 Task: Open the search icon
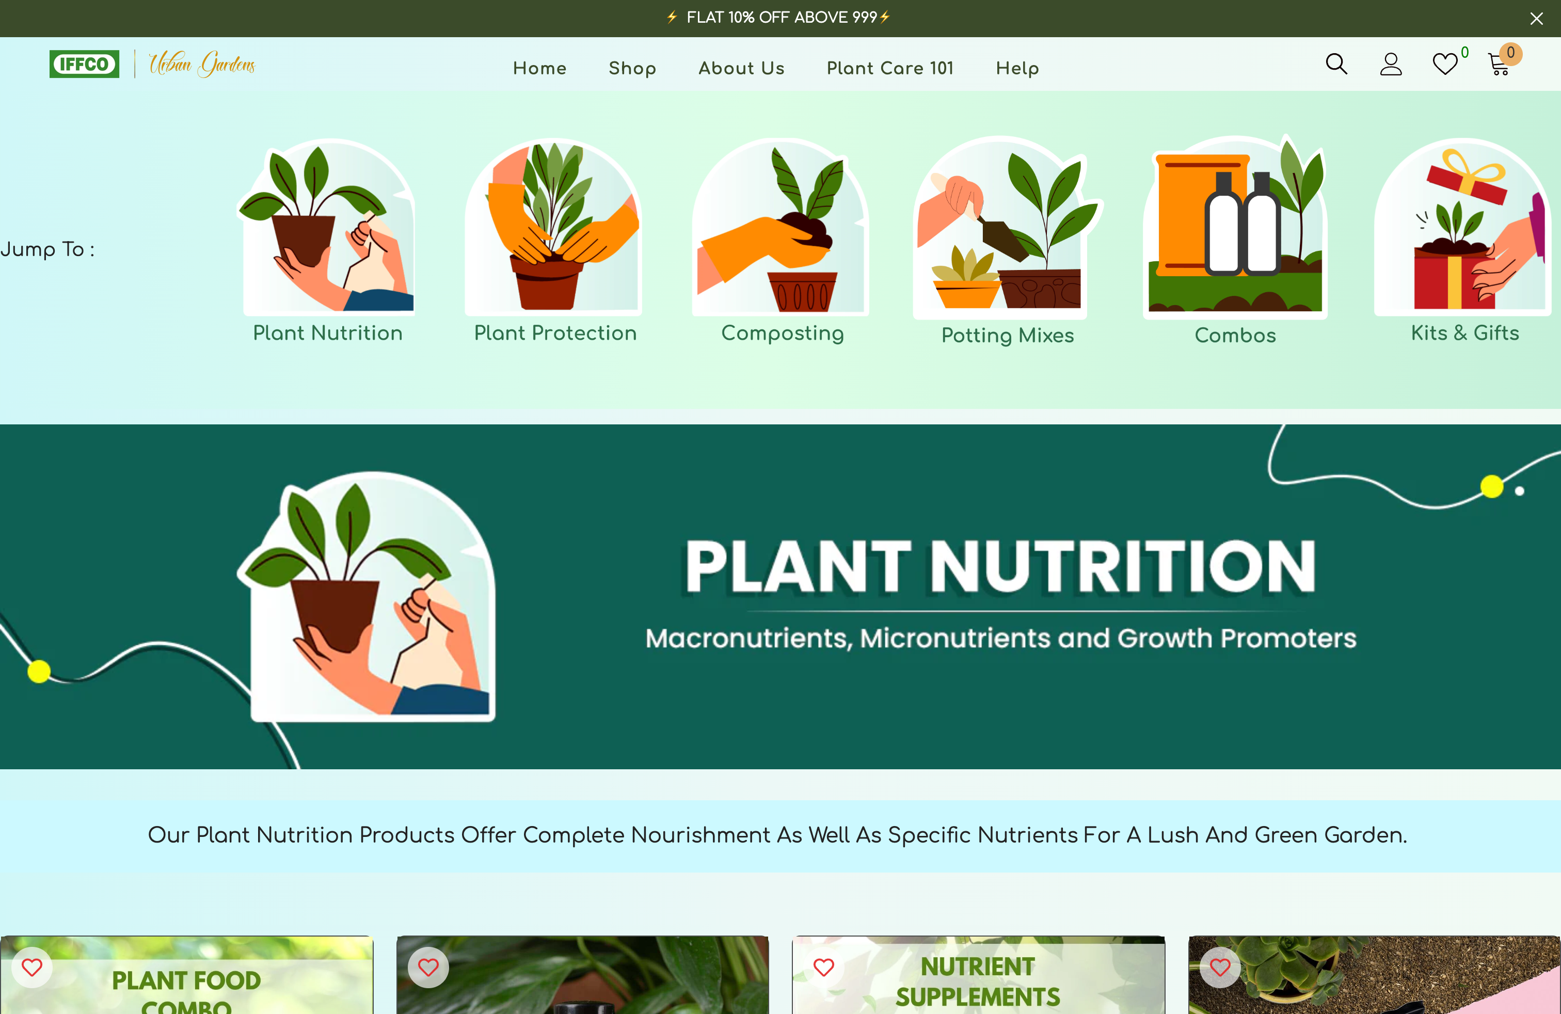[x=1336, y=64]
